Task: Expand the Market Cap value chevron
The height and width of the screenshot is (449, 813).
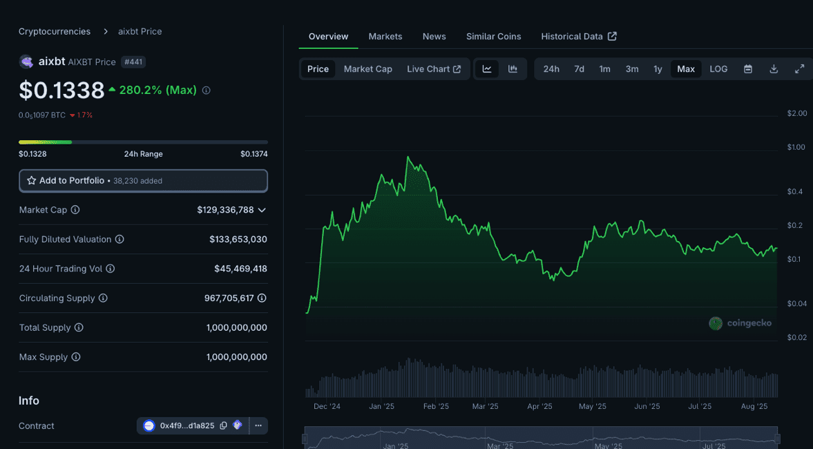Action: click(262, 210)
